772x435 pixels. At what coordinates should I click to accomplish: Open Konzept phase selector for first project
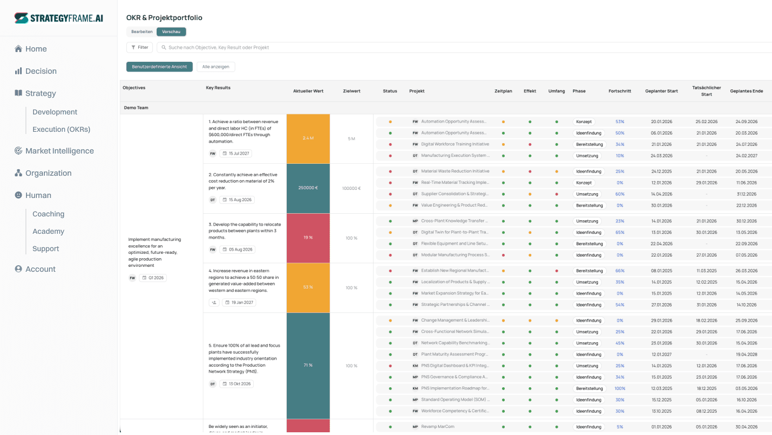coord(584,122)
